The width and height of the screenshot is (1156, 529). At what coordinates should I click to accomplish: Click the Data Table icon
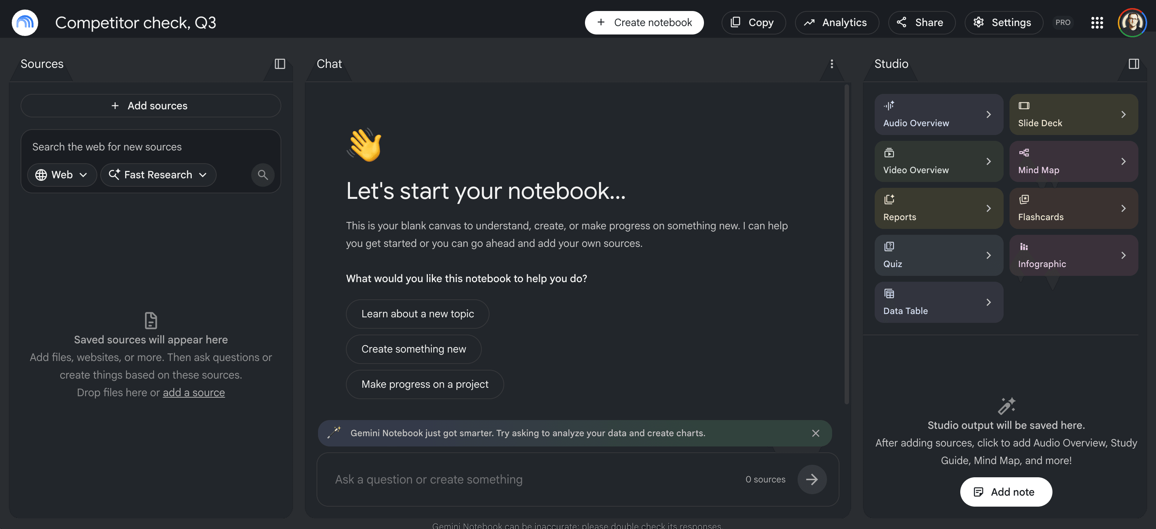click(889, 293)
